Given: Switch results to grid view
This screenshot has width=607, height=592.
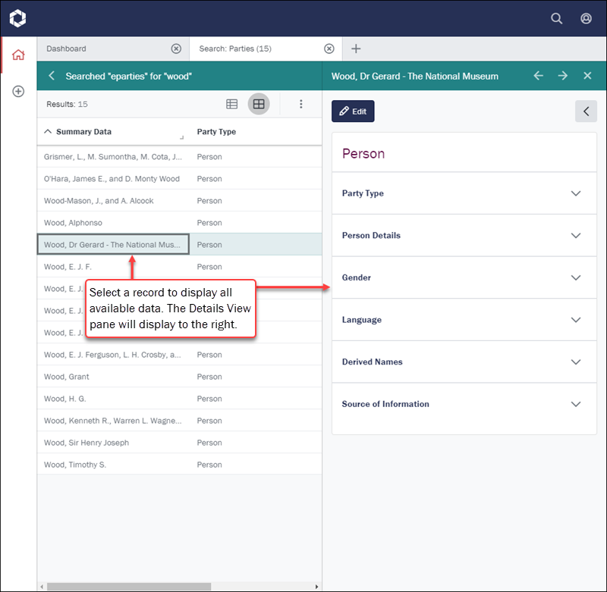Looking at the screenshot, I should (x=258, y=104).
